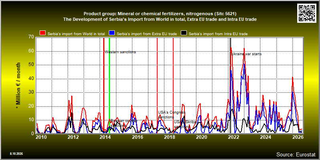Click the 'USA's Congress sanctions' annotation
This screenshot has width=320, height=160.
pyautogui.click(x=172, y=115)
